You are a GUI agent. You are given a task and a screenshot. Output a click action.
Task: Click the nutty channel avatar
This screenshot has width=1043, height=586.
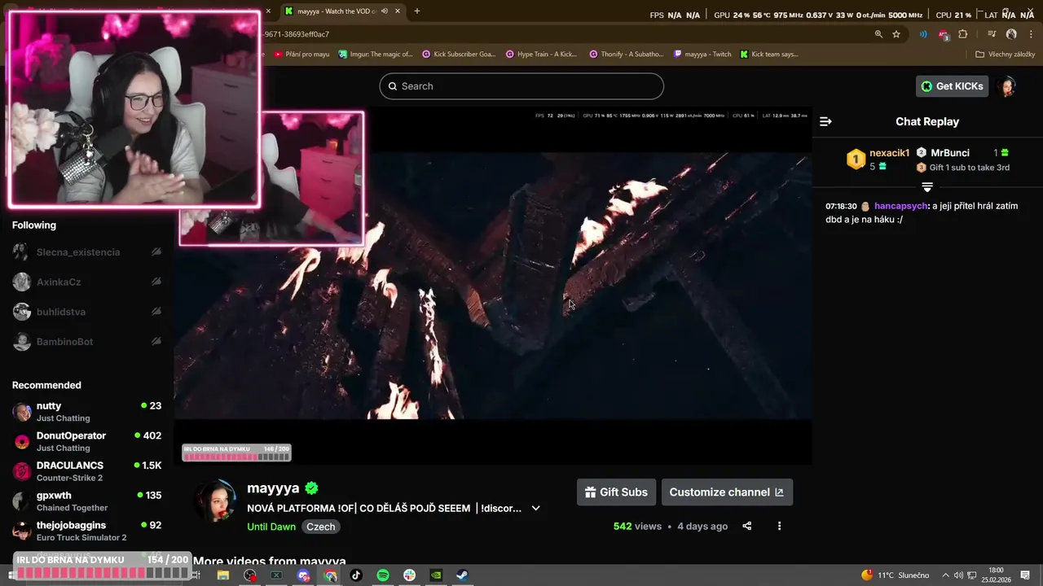pos(22,412)
